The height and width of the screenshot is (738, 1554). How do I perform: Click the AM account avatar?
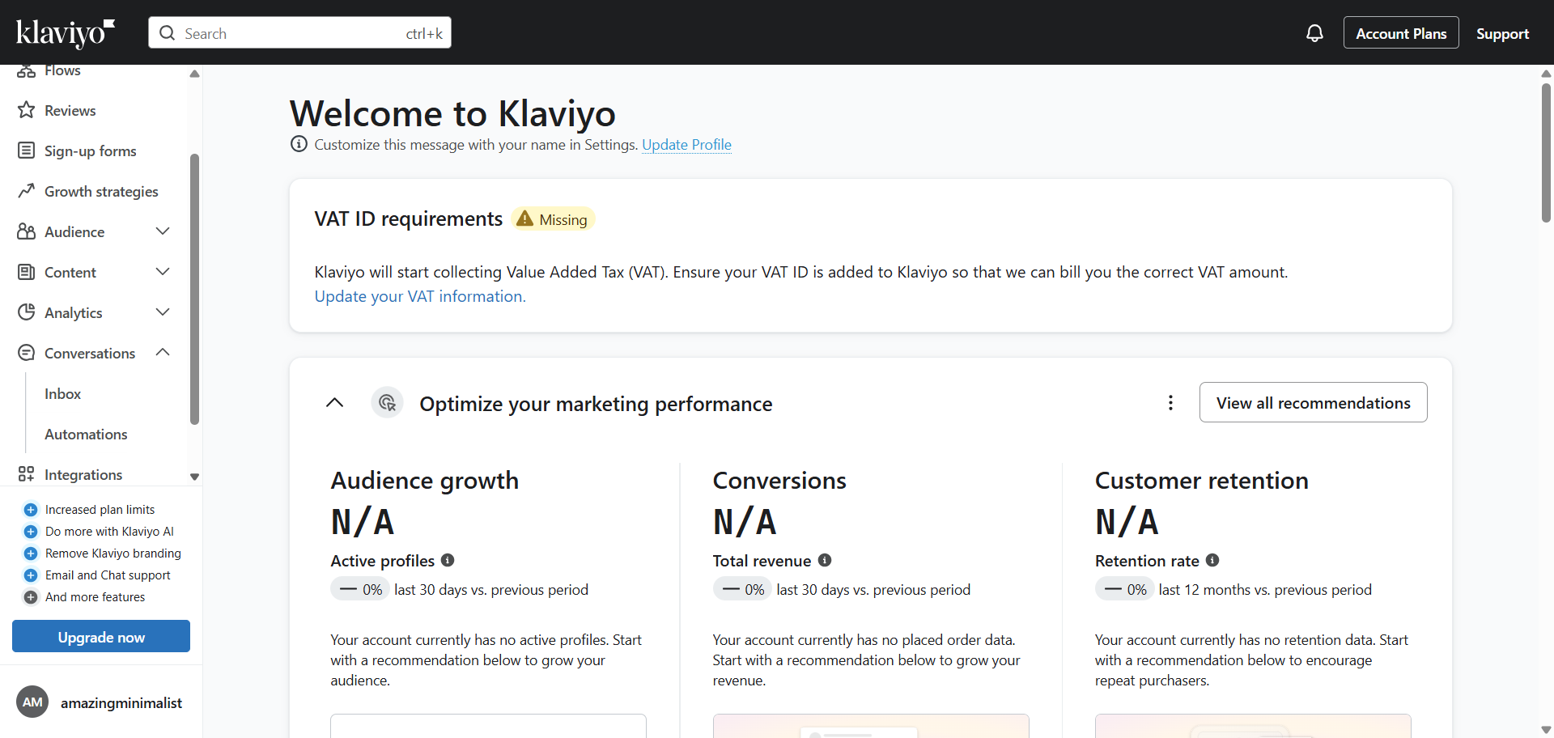(x=32, y=702)
